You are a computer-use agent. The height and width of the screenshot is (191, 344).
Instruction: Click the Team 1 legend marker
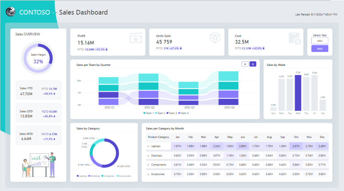coord(144,113)
